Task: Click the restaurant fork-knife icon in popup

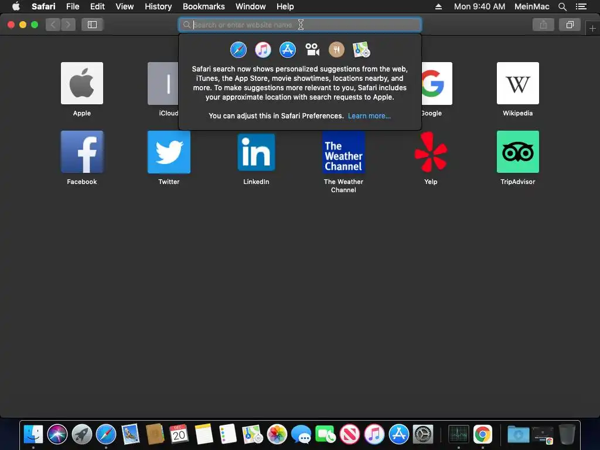Action: [337, 50]
